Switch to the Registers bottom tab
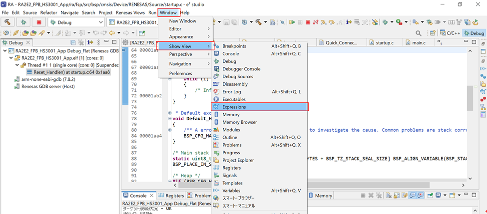Screen dimensions: 487x214 tap(171, 196)
